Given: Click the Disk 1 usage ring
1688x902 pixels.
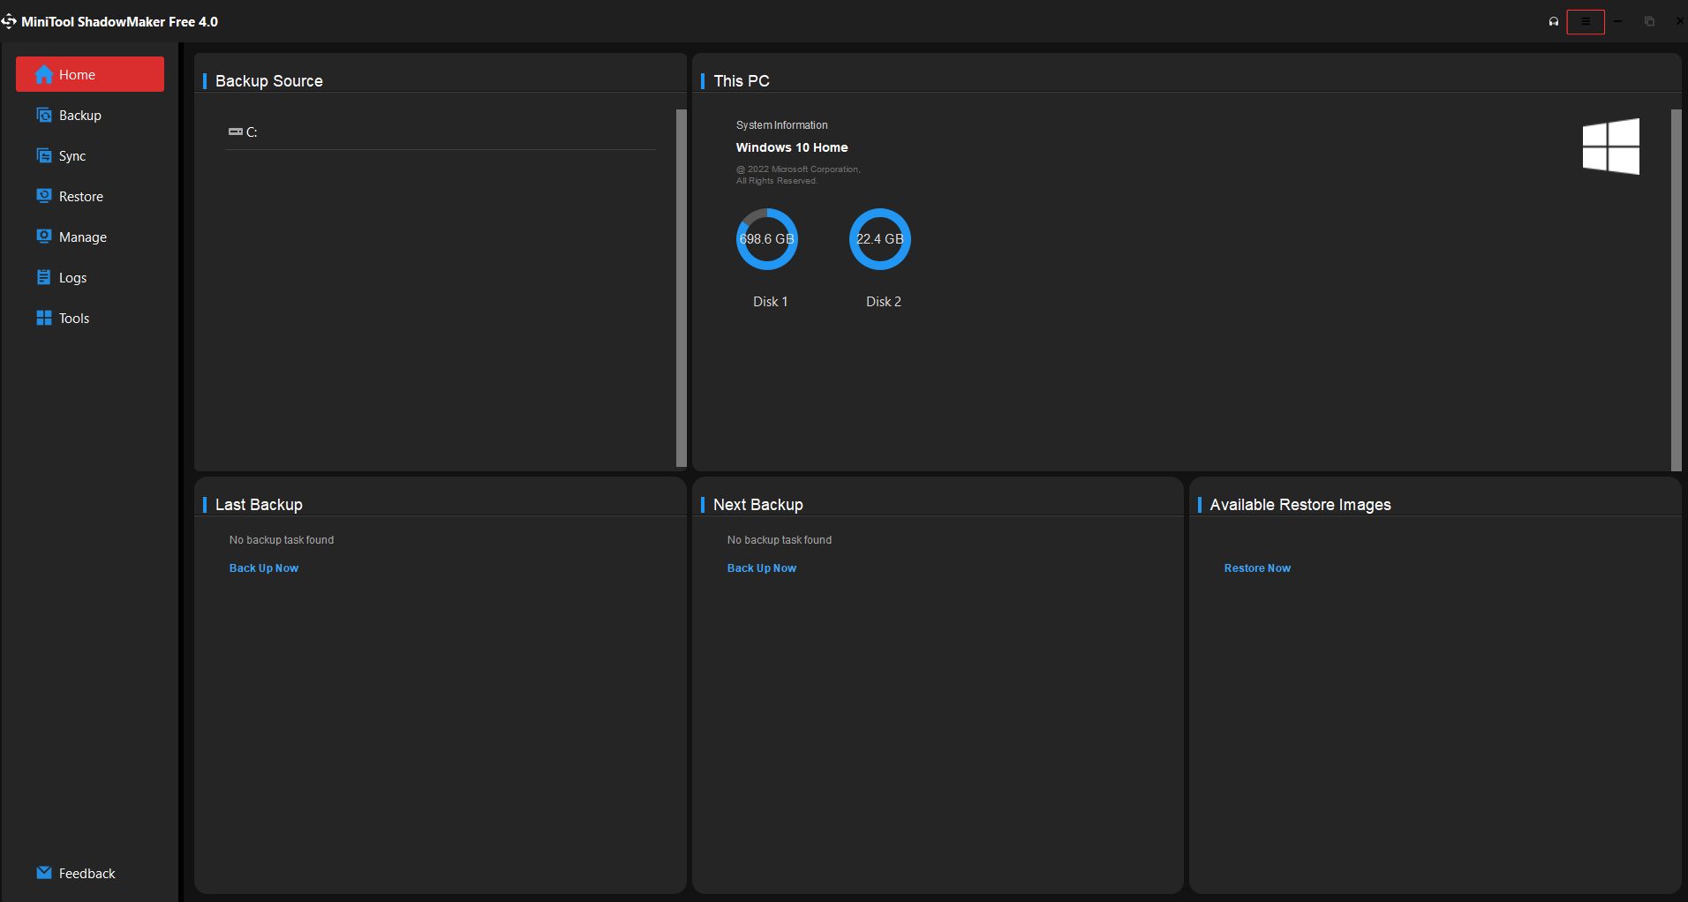Looking at the screenshot, I should (766, 239).
